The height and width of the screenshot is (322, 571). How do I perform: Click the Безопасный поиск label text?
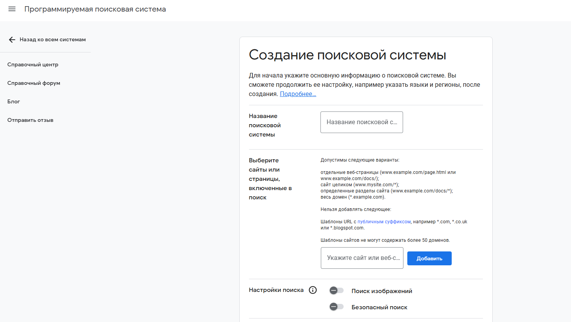tap(379, 307)
